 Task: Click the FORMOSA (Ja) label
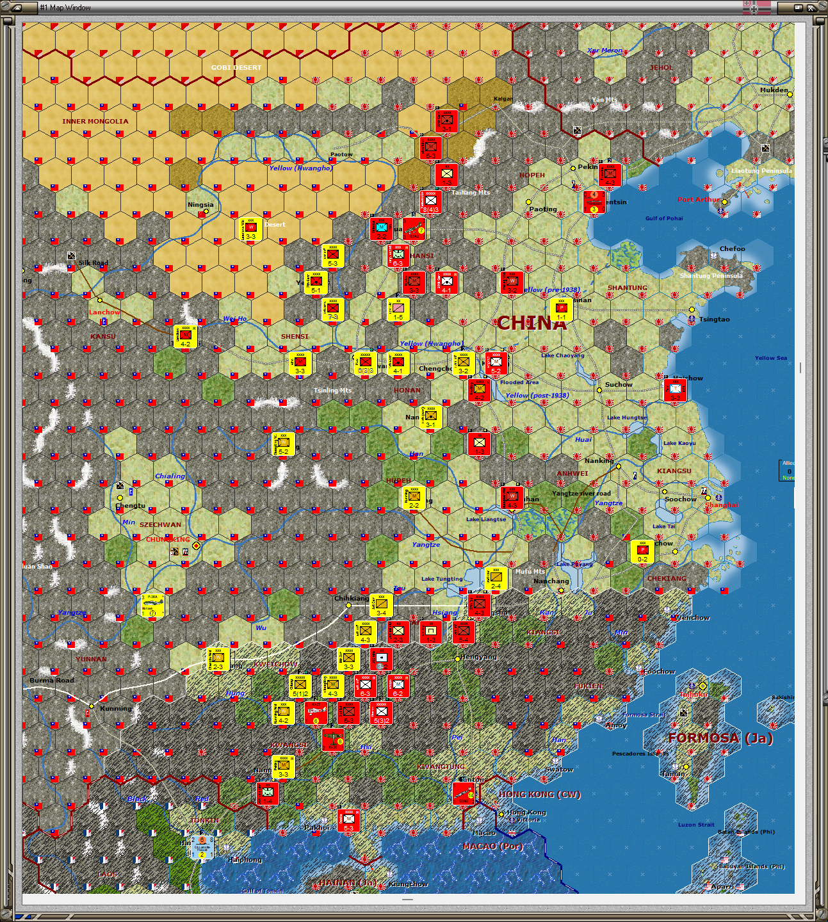pyautogui.click(x=720, y=738)
